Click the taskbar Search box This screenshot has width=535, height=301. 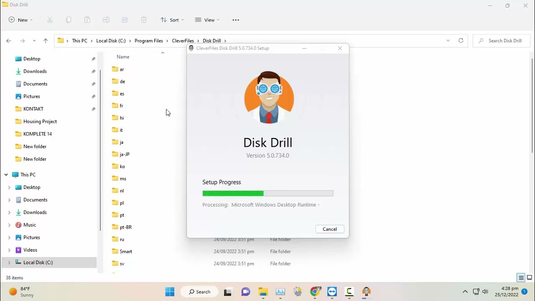click(x=199, y=292)
